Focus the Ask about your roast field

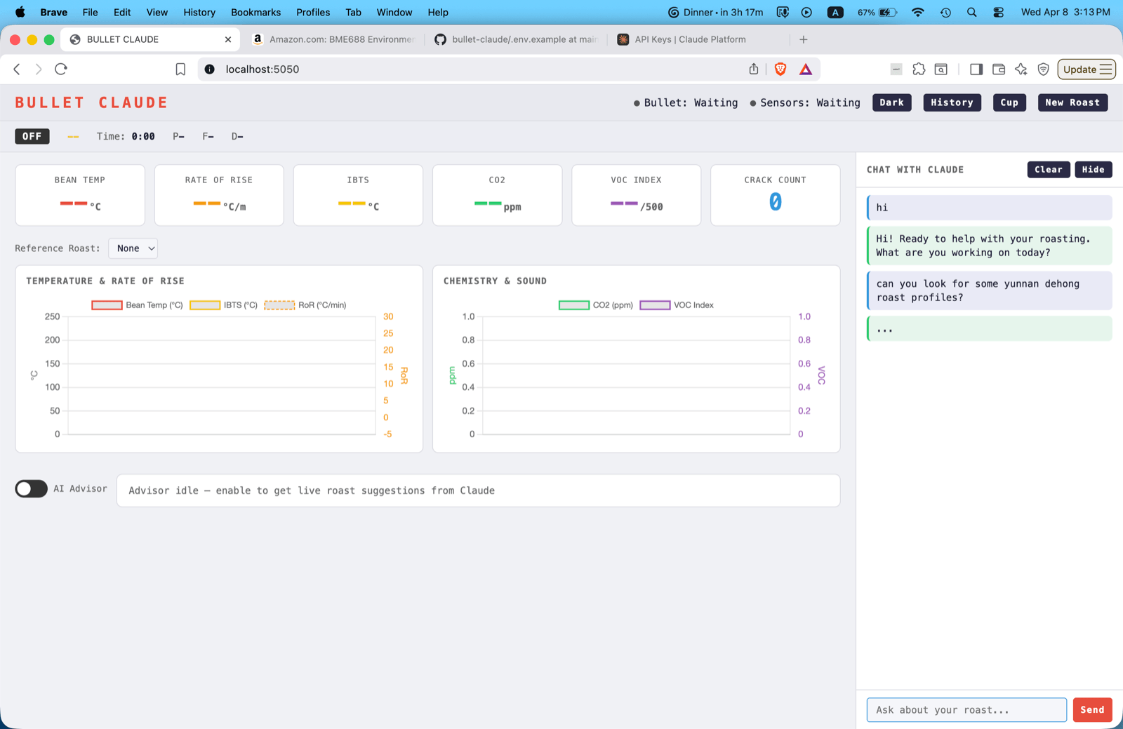966,710
